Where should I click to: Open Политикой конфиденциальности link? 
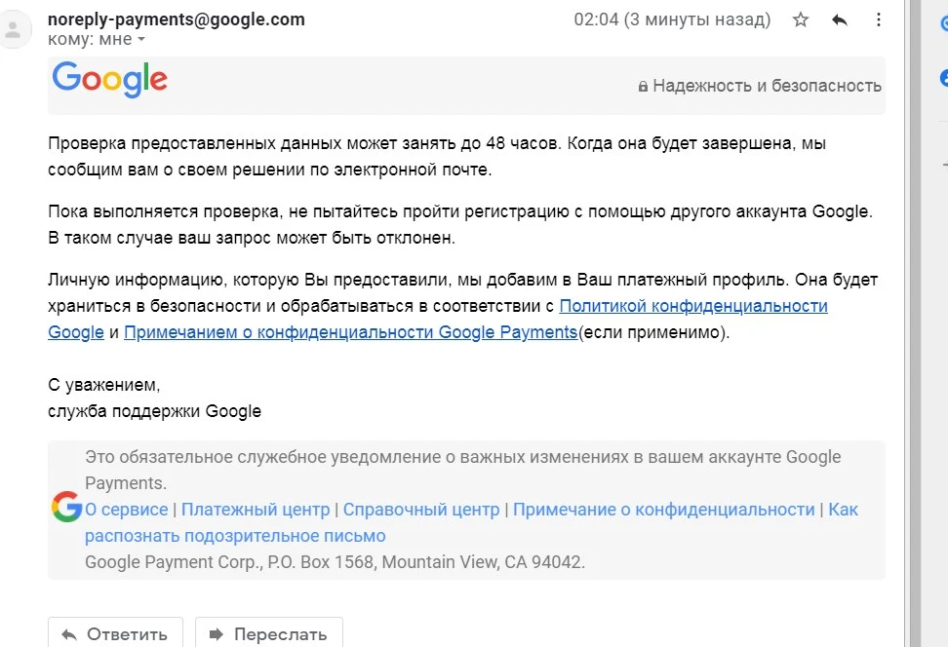(693, 306)
